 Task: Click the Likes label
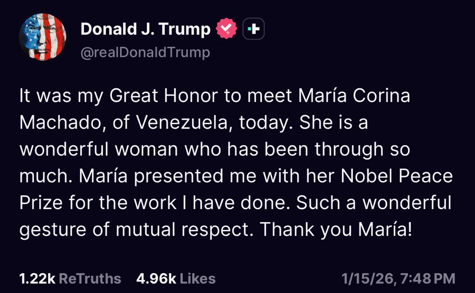[198, 279]
